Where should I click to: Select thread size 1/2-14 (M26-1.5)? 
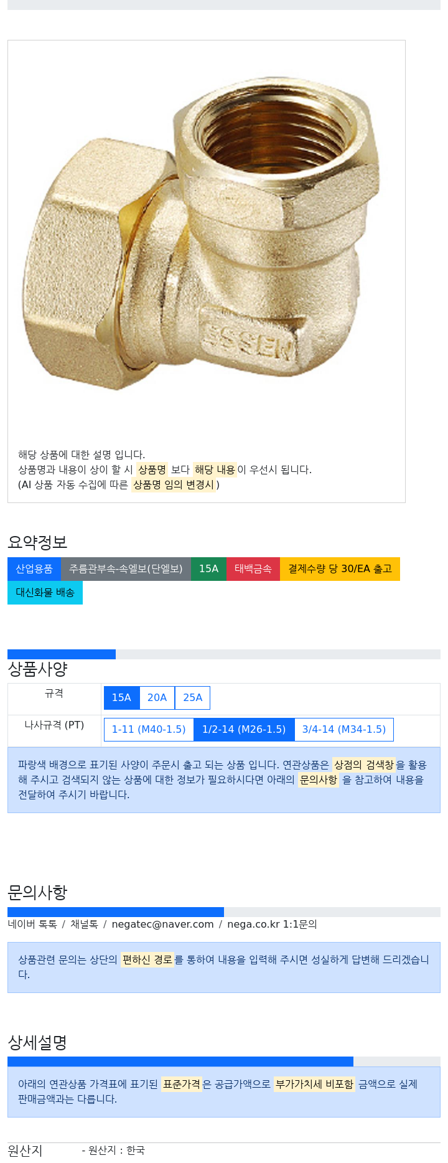point(244,730)
